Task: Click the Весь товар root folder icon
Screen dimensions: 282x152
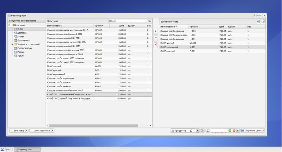Action: point(12,25)
